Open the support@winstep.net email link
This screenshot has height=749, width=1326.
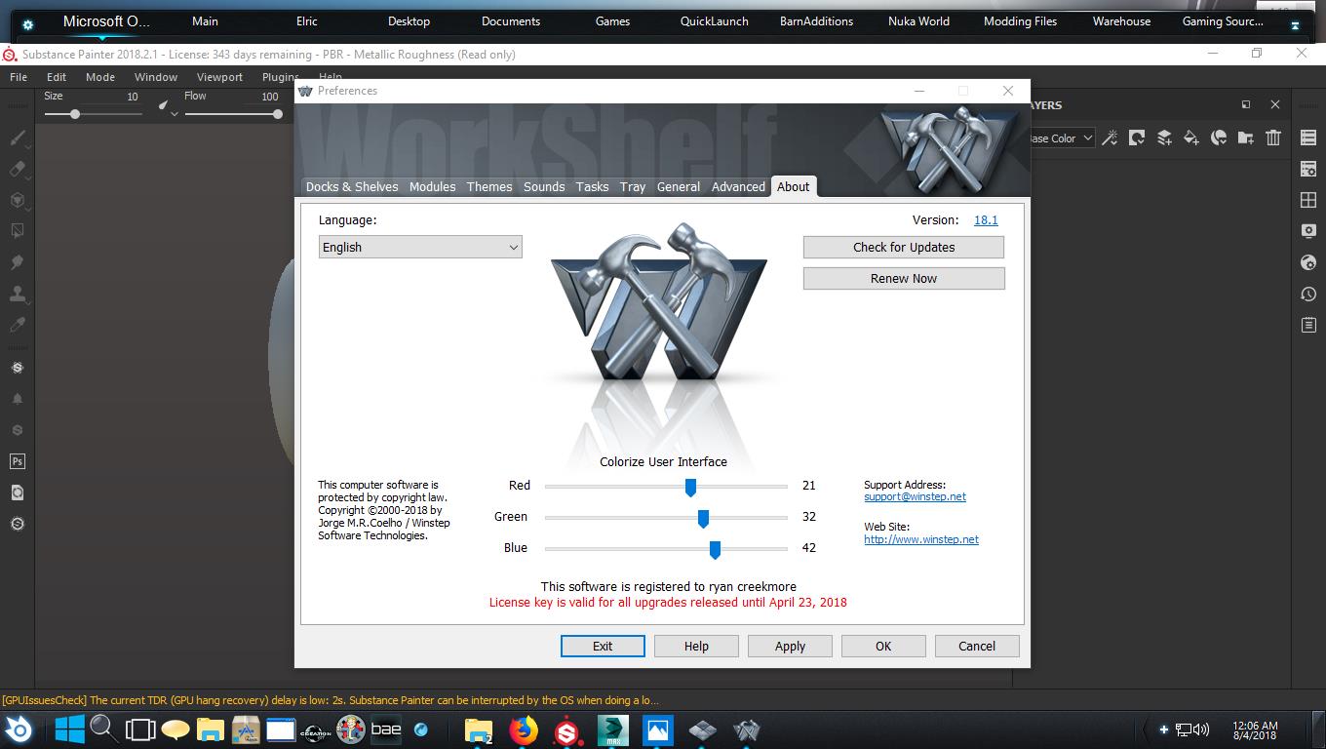pyautogui.click(x=915, y=496)
